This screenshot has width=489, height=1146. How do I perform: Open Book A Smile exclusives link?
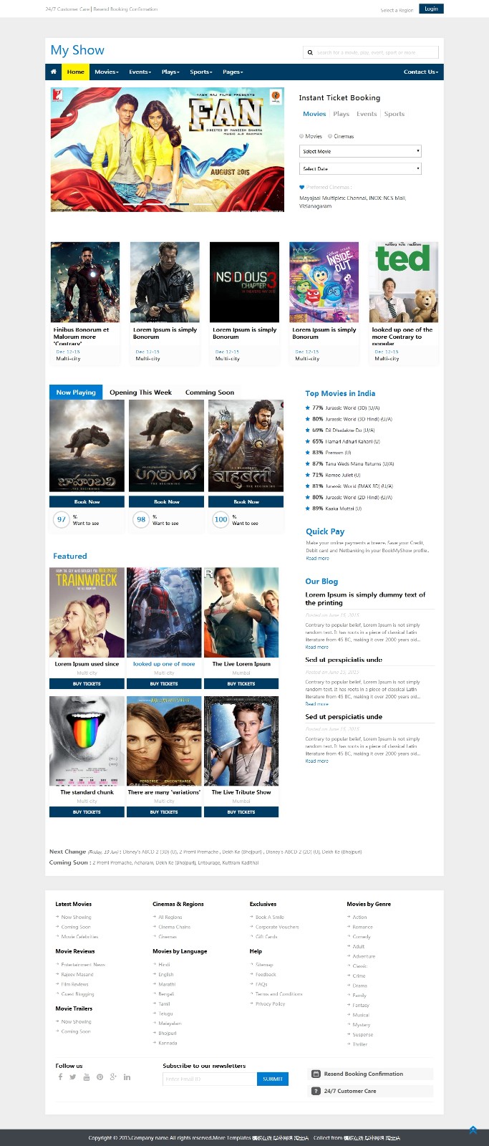click(269, 917)
